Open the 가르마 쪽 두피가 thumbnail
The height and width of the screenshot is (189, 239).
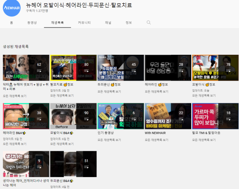pos(215,116)
